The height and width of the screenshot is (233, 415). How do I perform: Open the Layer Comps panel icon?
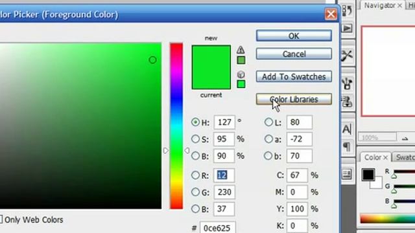coord(347,174)
